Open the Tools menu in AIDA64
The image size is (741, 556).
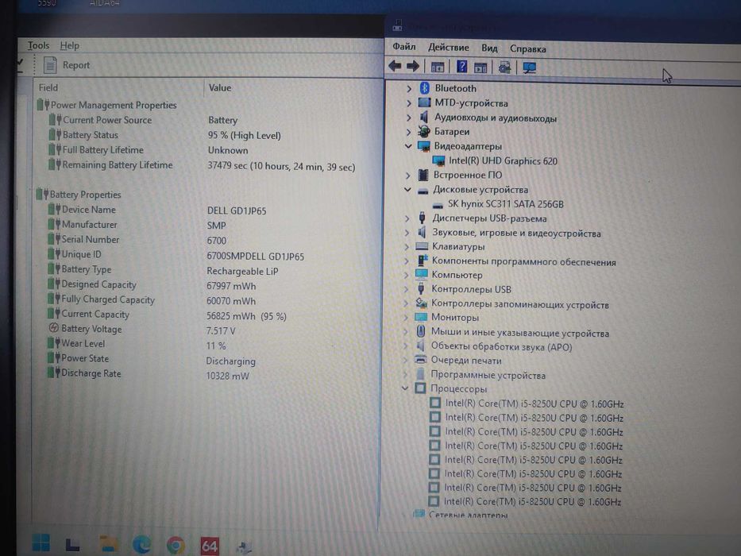[38, 45]
